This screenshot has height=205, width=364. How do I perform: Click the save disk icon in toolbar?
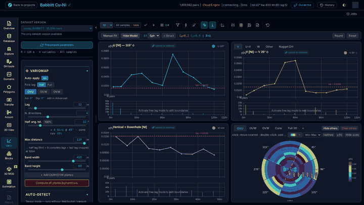249,25
